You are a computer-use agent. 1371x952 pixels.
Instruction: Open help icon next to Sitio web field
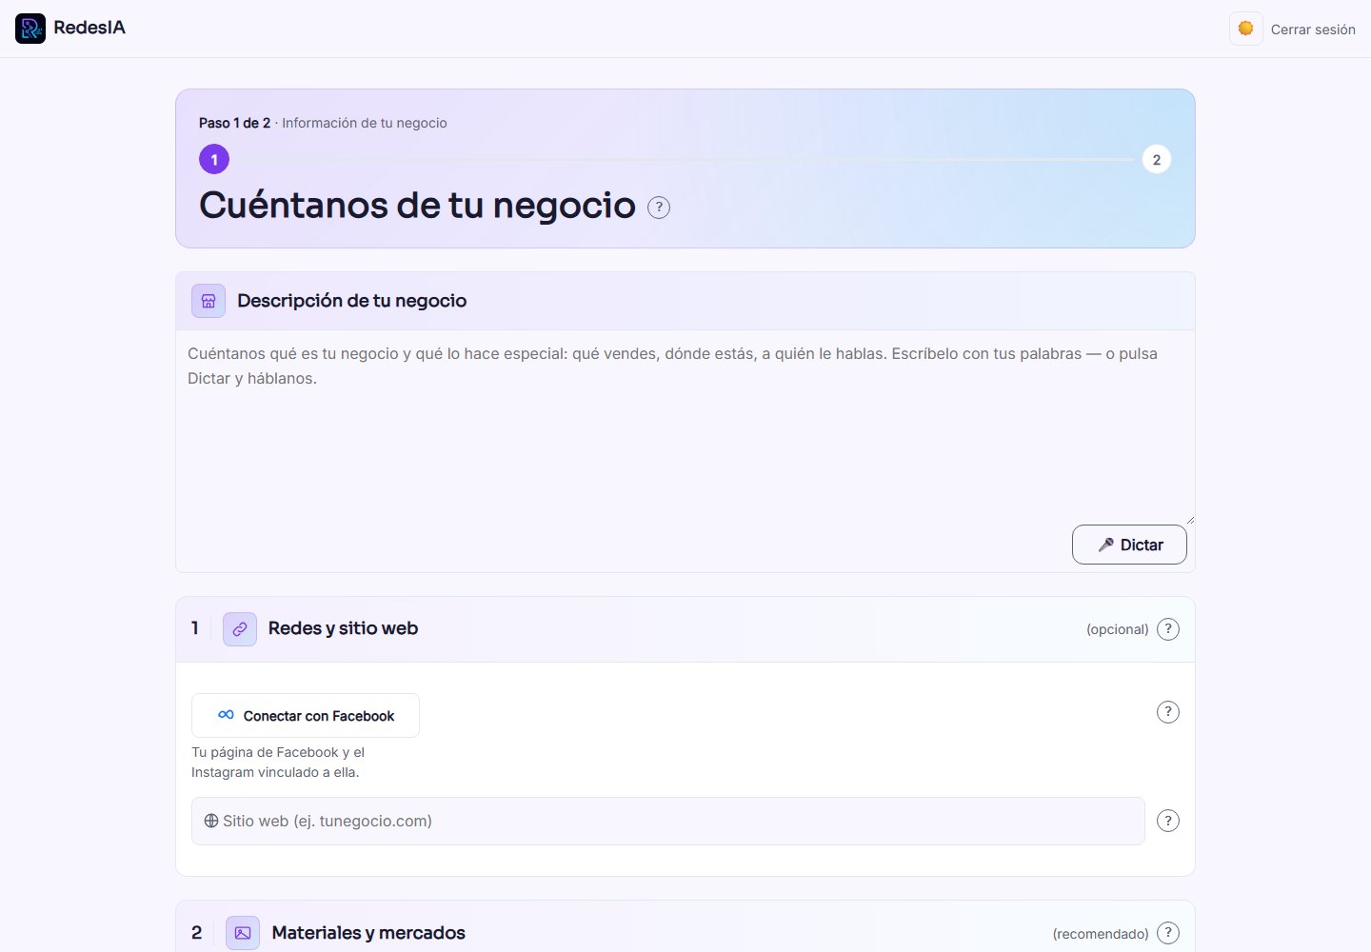click(1168, 821)
